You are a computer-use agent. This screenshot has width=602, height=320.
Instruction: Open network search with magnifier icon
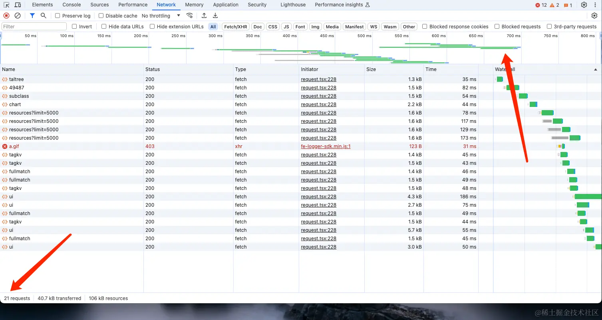pos(44,16)
